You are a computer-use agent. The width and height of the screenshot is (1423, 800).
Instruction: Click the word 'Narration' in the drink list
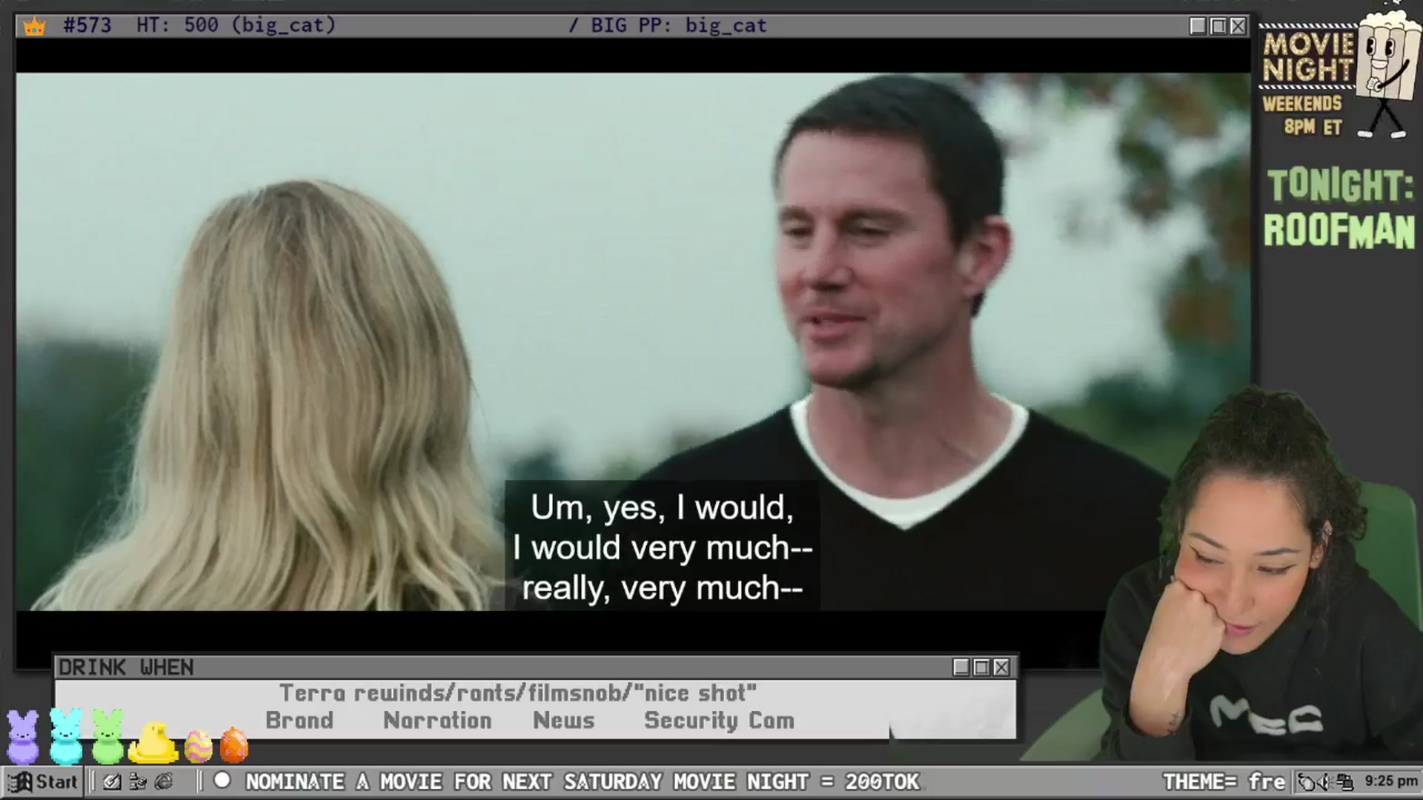tap(437, 721)
